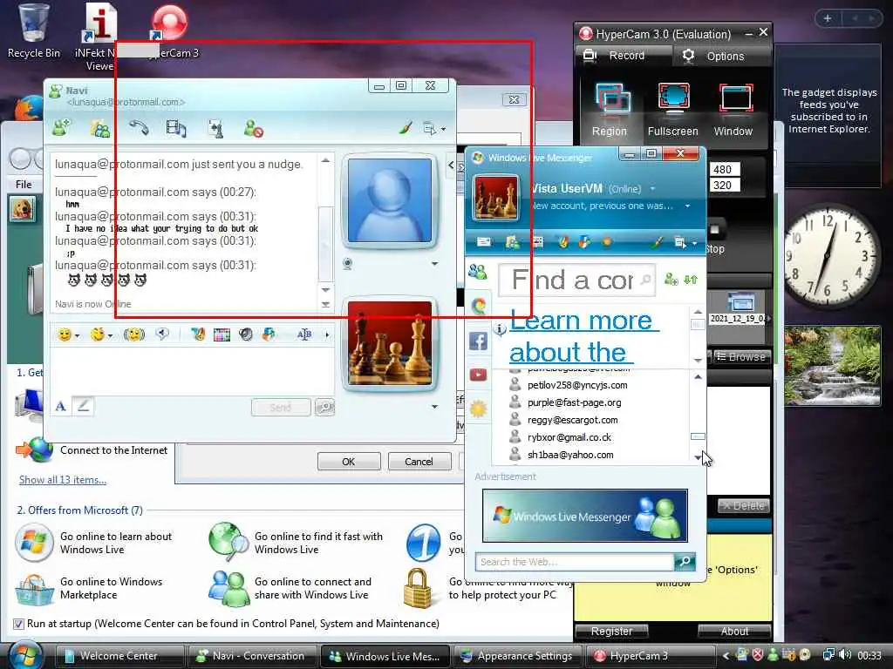This screenshot has height=669, width=893.
Task: Open games and activities in Navi conversation
Action: click(x=216, y=129)
